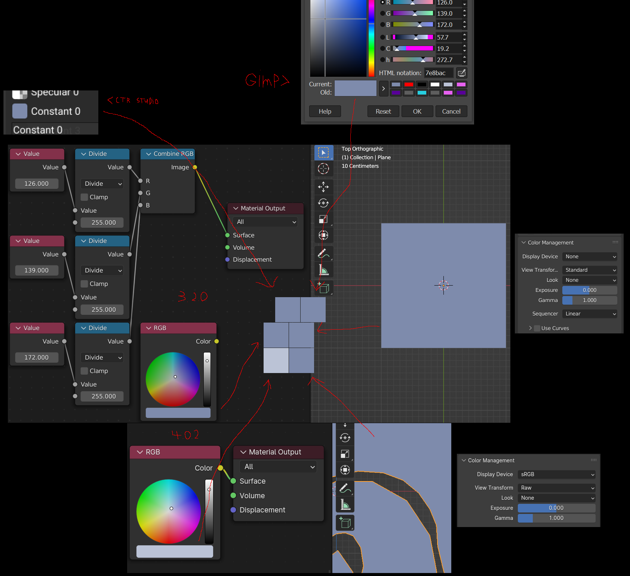Expand the Use Curves section arrow
The image size is (630, 576).
(530, 328)
